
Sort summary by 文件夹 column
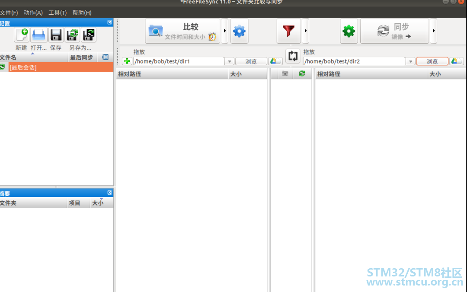tap(33, 203)
